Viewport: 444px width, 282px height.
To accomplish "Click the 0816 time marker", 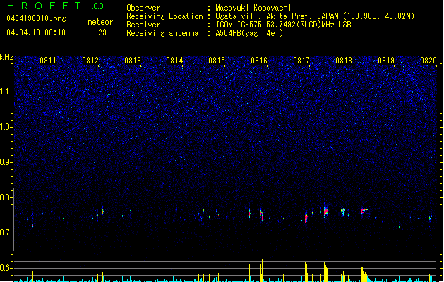I will [x=259, y=61].
